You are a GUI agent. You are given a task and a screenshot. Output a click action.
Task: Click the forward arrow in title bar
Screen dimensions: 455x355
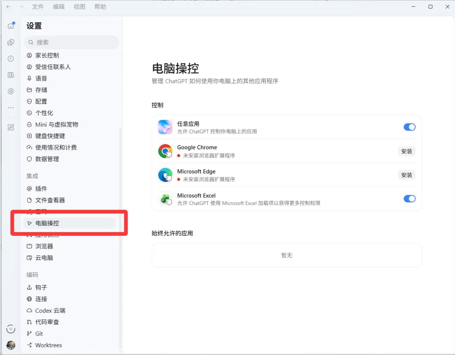pos(21,7)
